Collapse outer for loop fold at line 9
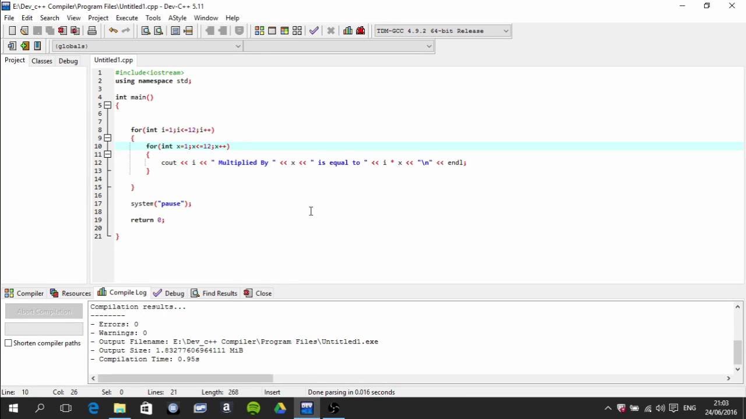Image resolution: width=746 pixels, height=419 pixels. click(108, 138)
